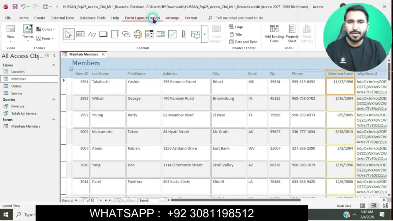Click the Undo icon in the title bar
Screen dimensions: 393x221
coord(23,6)
